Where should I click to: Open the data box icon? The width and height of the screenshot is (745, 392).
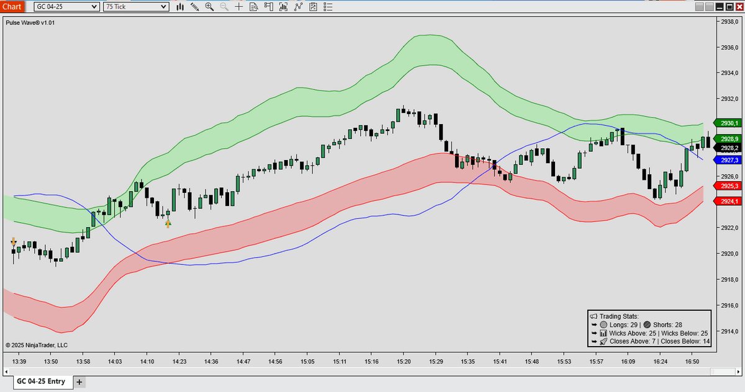coord(254,7)
